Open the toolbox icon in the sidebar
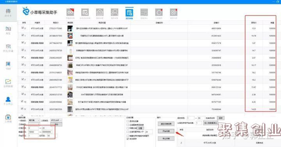 click(8, 118)
